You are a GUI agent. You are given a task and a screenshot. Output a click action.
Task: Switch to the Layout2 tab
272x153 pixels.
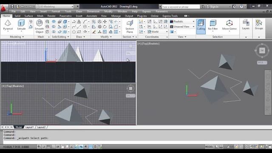pyautogui.click(x=41, y=127)
